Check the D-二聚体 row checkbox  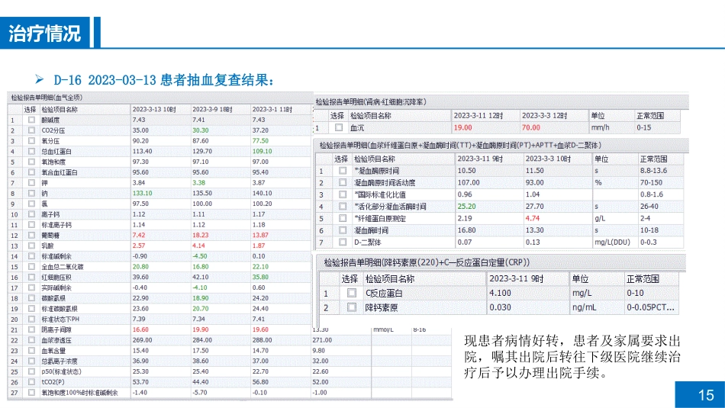pyautogui.click(x=343, y=242)
